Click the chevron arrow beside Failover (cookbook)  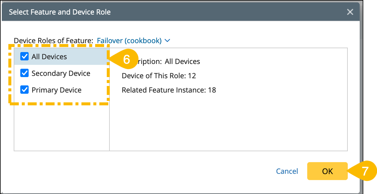point(167,40)
